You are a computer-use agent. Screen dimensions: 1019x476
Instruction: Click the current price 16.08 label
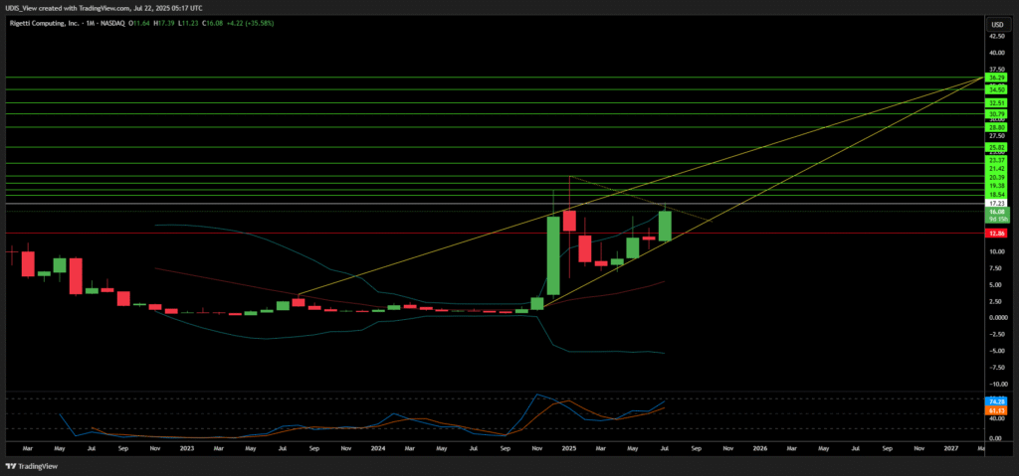[x=996, y=212]
